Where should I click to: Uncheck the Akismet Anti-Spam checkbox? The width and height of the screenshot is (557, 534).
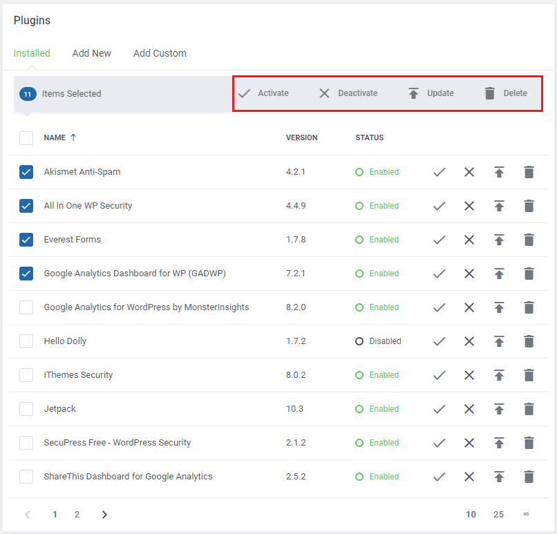[26, 172]
